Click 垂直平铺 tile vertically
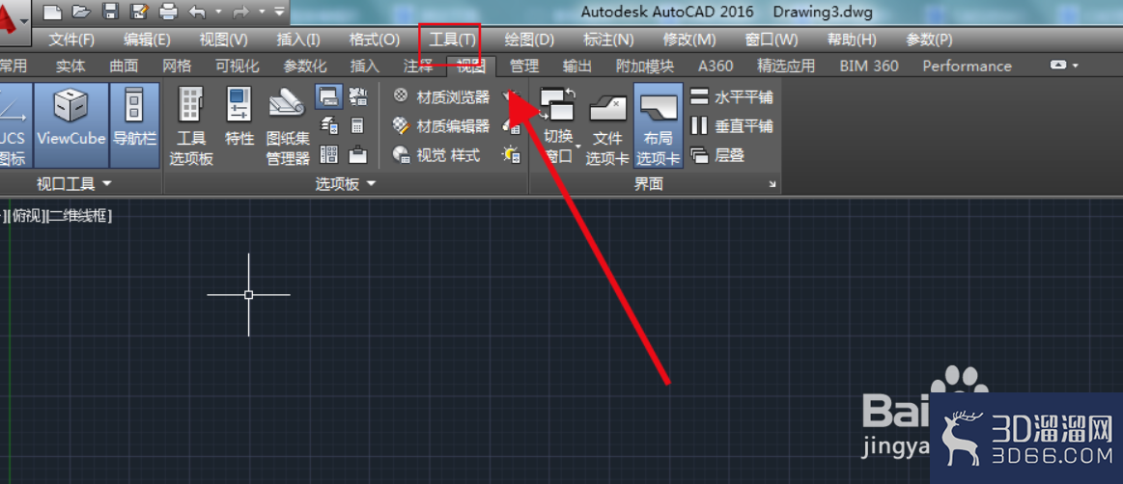The height and width of the screenshot is (484, 1123). coord(732,126)
